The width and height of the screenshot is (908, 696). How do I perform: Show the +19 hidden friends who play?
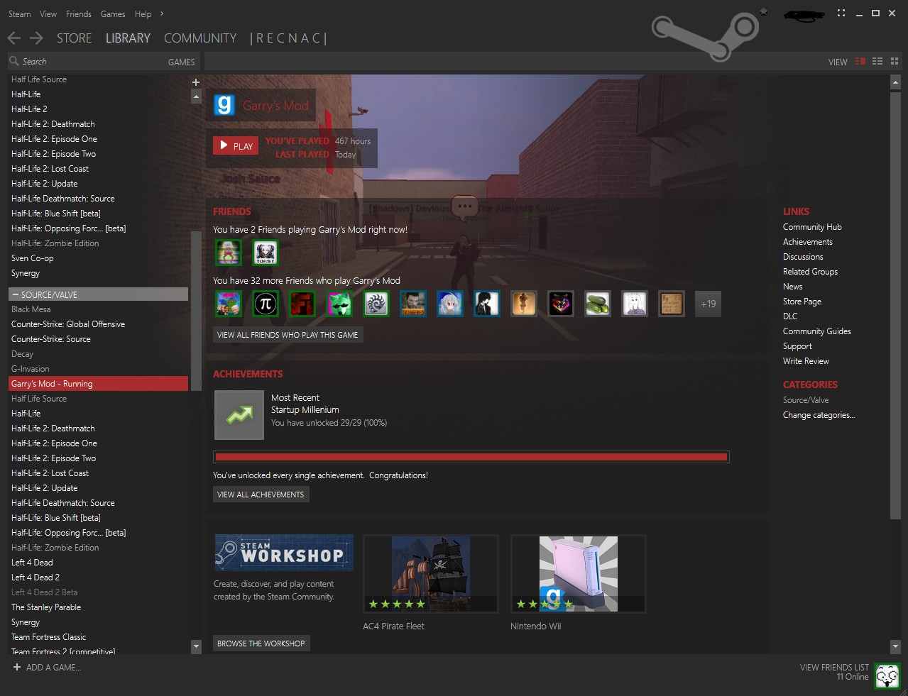click(x=707, y=304)
